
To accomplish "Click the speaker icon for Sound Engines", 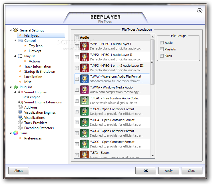I will pyautogui.click(x=20, y=92).
